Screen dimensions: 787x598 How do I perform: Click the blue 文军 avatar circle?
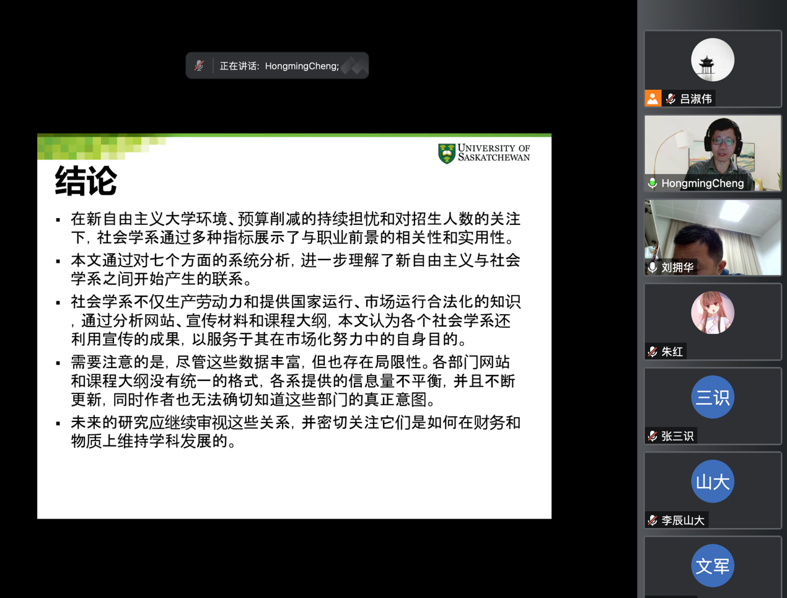click(x=713, y=566)
